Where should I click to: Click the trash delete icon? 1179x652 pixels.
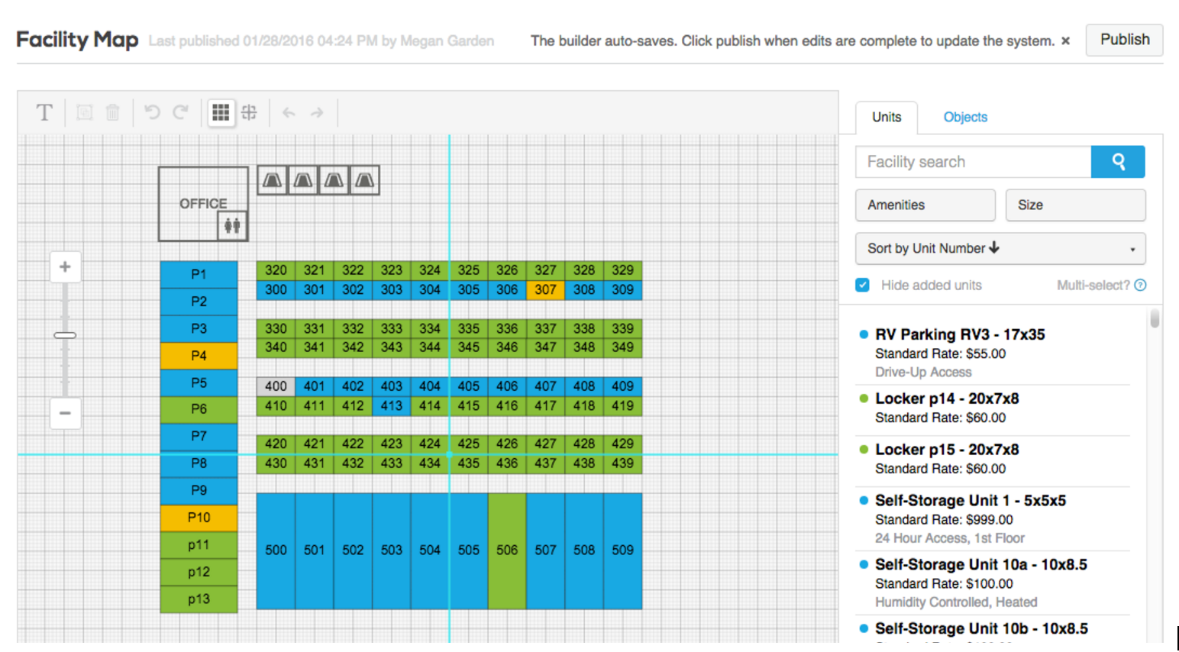pos(113,113)
